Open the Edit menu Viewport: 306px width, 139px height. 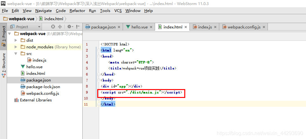pos(15,11)
